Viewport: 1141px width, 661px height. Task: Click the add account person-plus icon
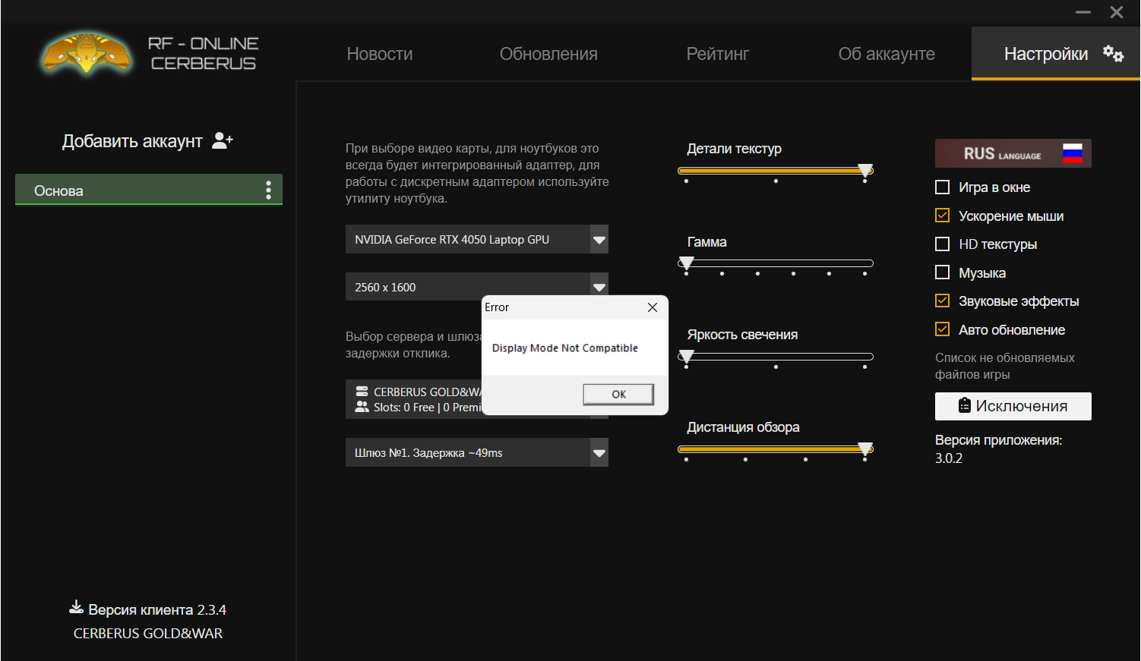point(222,140)
